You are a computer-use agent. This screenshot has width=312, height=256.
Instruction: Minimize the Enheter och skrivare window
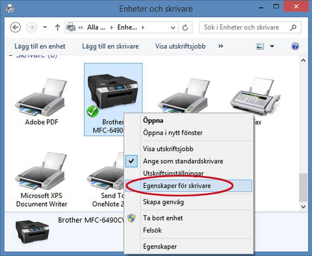pos(261,8)
